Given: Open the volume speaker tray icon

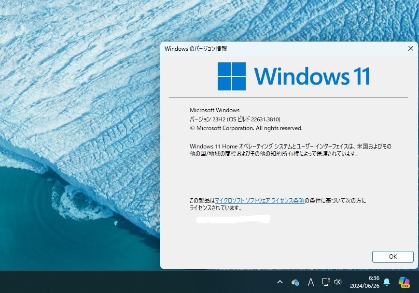Looking at the screenshot, I should click(x=337, y=282).
